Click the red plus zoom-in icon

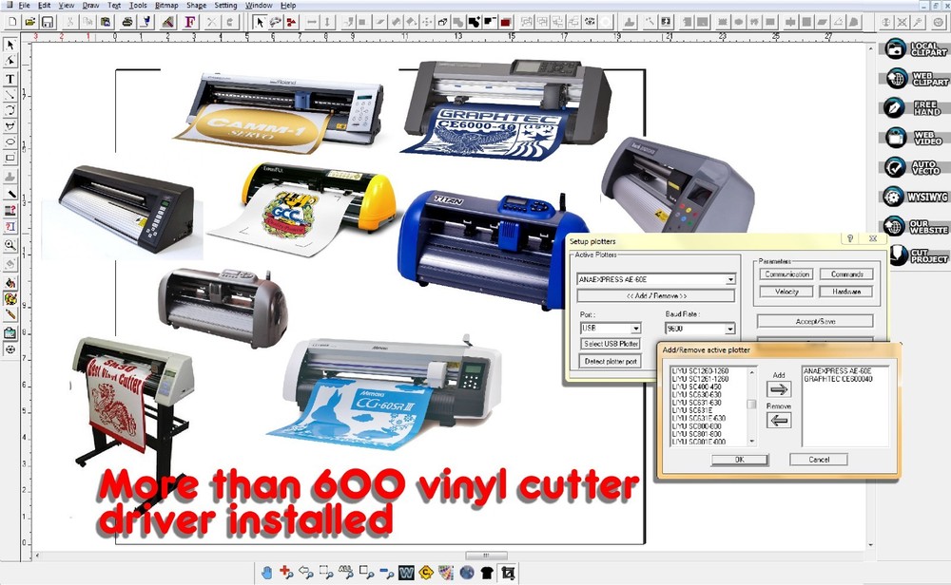pos(286,573)
